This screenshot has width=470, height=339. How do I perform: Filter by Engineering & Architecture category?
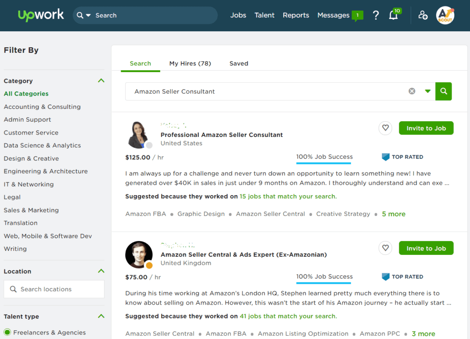click(45, 171)
